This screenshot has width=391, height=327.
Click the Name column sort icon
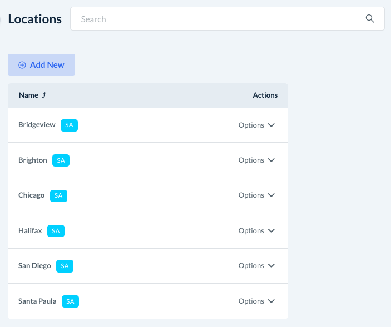click(44, 95)
